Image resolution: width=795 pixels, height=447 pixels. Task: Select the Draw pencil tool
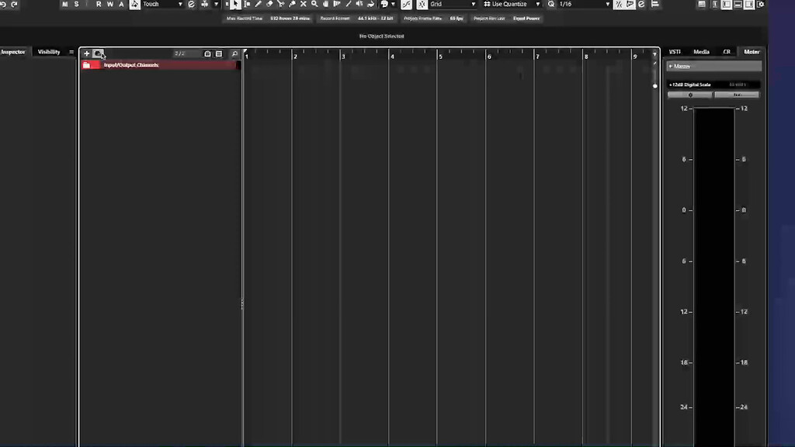tap(256, 4)
